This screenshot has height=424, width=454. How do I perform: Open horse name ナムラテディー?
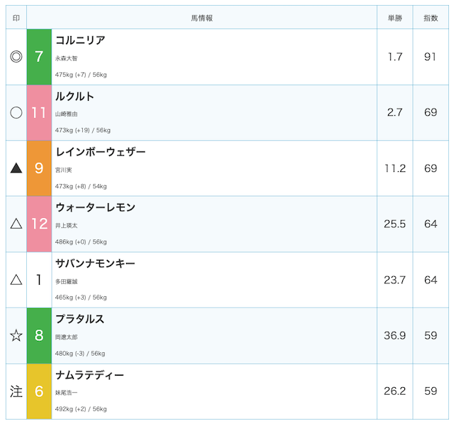[89, 375]
